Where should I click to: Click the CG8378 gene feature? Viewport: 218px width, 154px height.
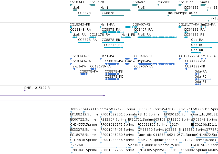pos(84,16)
